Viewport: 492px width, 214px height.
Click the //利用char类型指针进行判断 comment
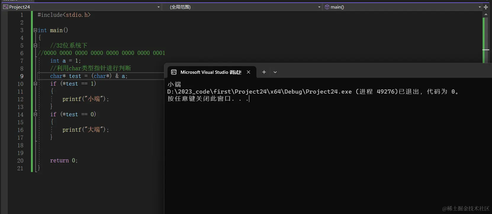tap(91, 68)
